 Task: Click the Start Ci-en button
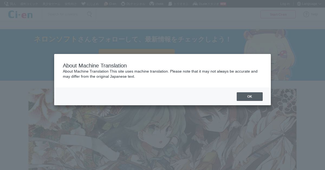pos(278,14)
